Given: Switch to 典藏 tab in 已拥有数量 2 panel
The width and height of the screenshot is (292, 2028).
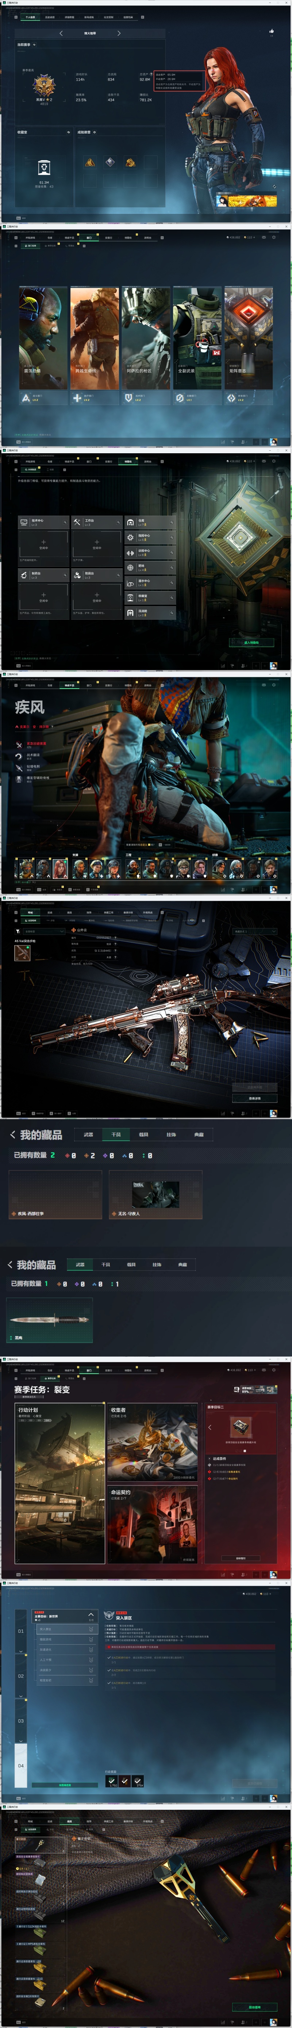Looking at the screenshot, I should (198, 1135).
